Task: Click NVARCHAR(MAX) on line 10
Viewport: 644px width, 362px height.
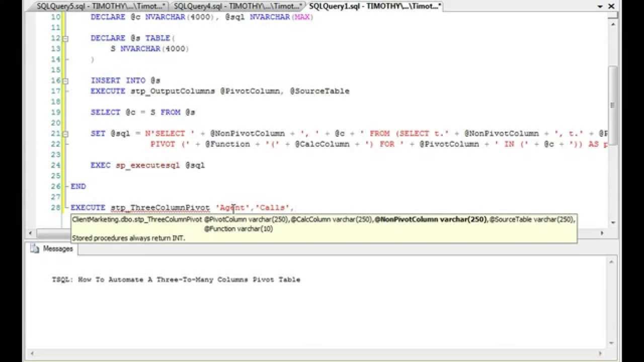Action: [x=281, y=17]
